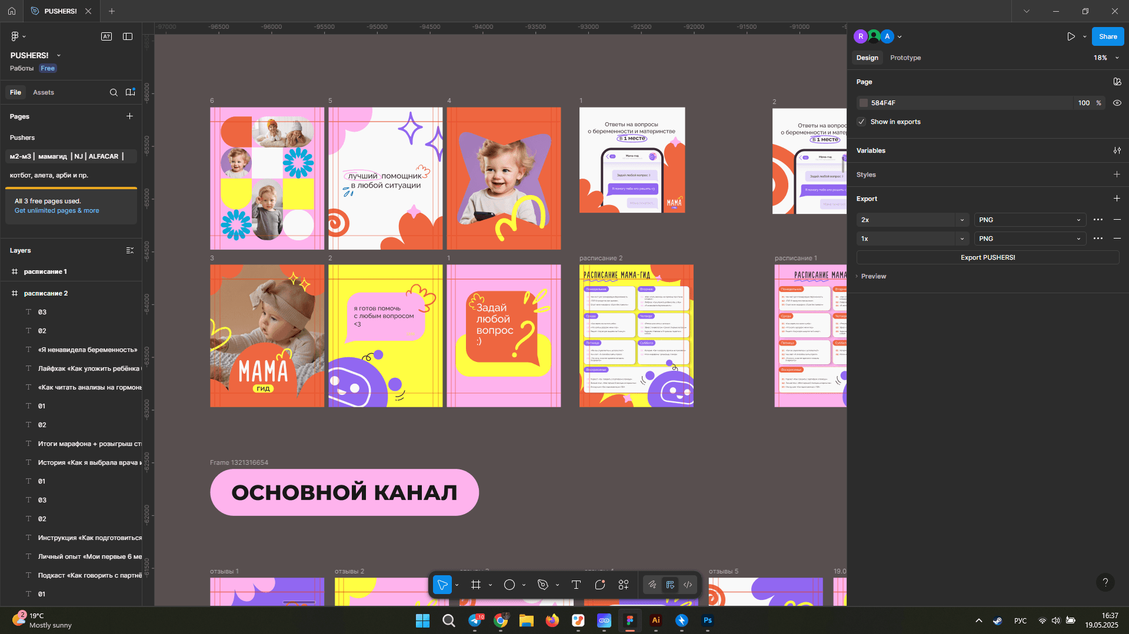Collapse all layers icon
Viewport: 1129px width, 634px height.
[130, 250]
